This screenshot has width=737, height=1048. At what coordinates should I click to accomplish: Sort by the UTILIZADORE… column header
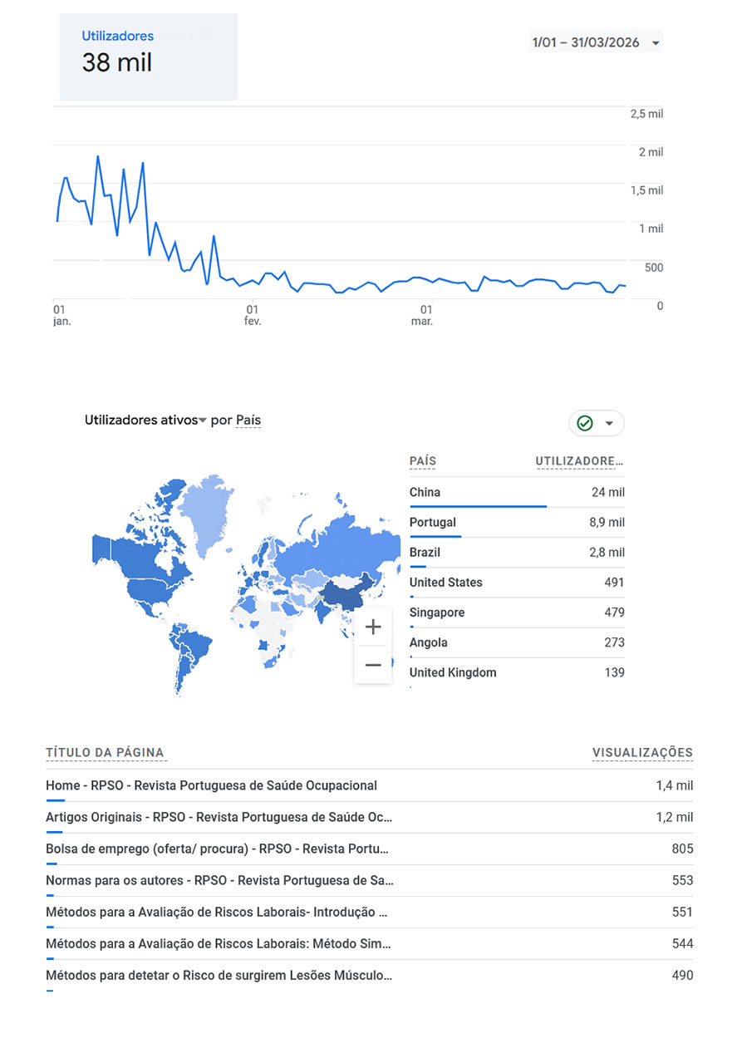point(579,461)
